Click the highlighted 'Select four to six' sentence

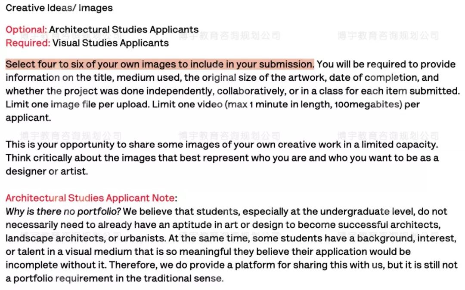pos(160,64)
